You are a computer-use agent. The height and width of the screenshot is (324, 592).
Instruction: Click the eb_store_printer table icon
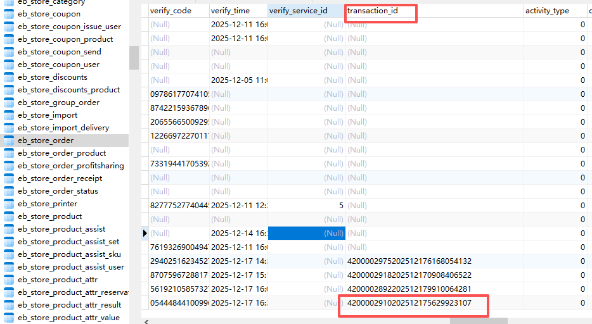click(9, 204)
